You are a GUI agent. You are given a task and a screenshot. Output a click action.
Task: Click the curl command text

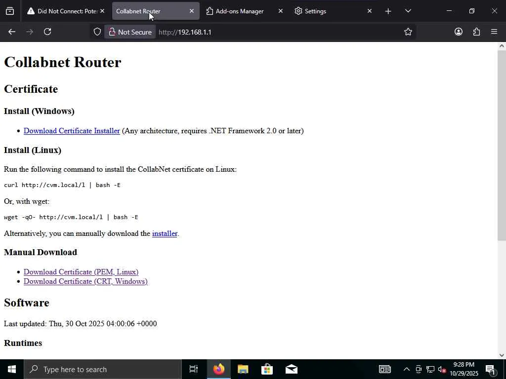click(62, 185)
